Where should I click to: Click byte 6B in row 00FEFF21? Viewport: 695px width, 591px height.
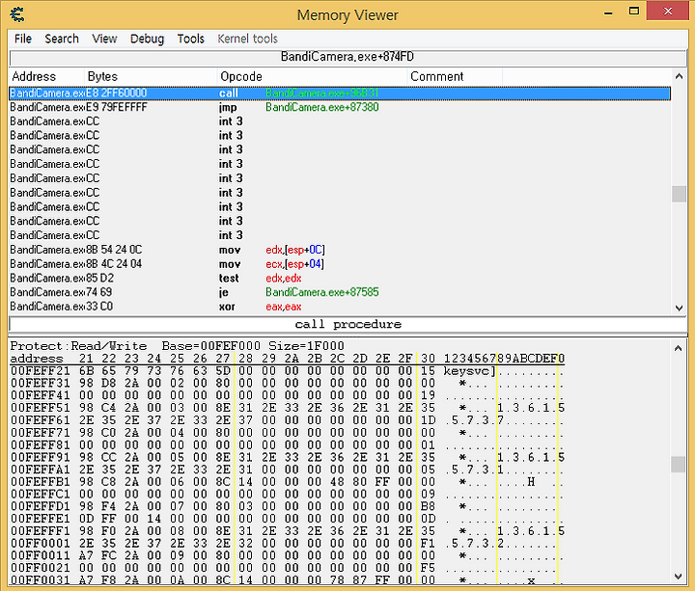pyautogui.click(x=87, y=371)
